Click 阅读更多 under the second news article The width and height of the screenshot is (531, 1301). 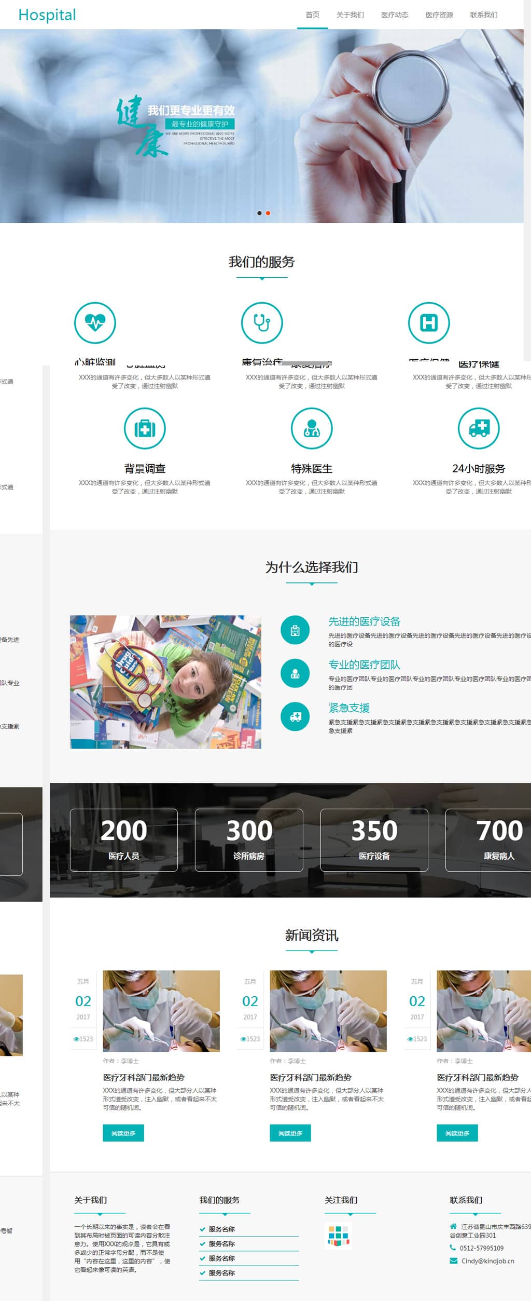pos(290,1133)
